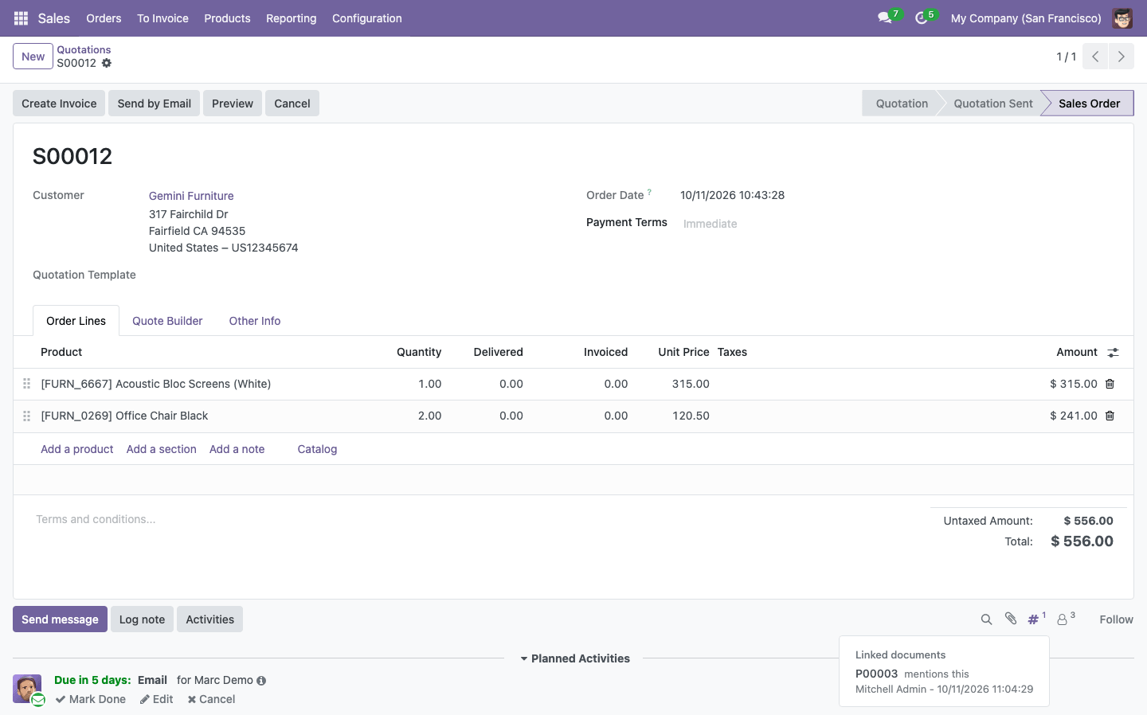Click the Create Invoice button
Viewport: 1147px width, 715px height.
pos(59,104)
